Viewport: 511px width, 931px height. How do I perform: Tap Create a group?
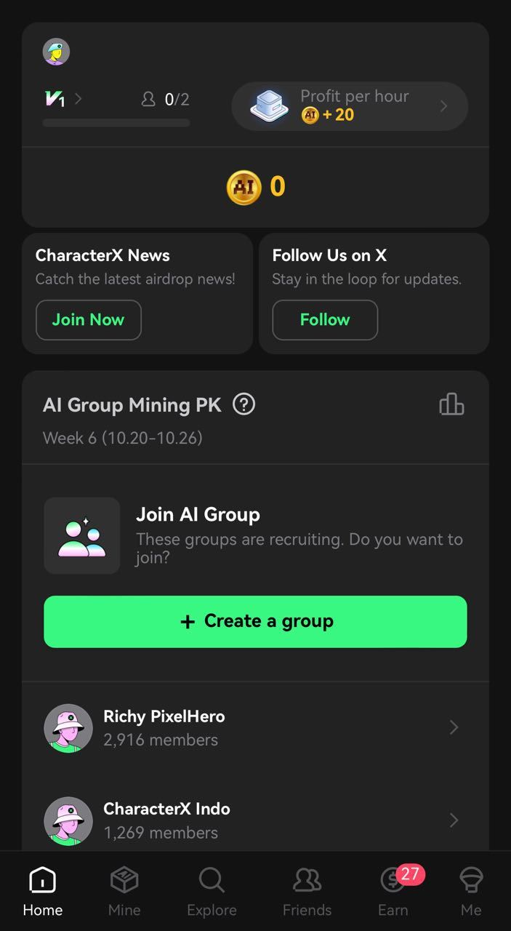255,621
